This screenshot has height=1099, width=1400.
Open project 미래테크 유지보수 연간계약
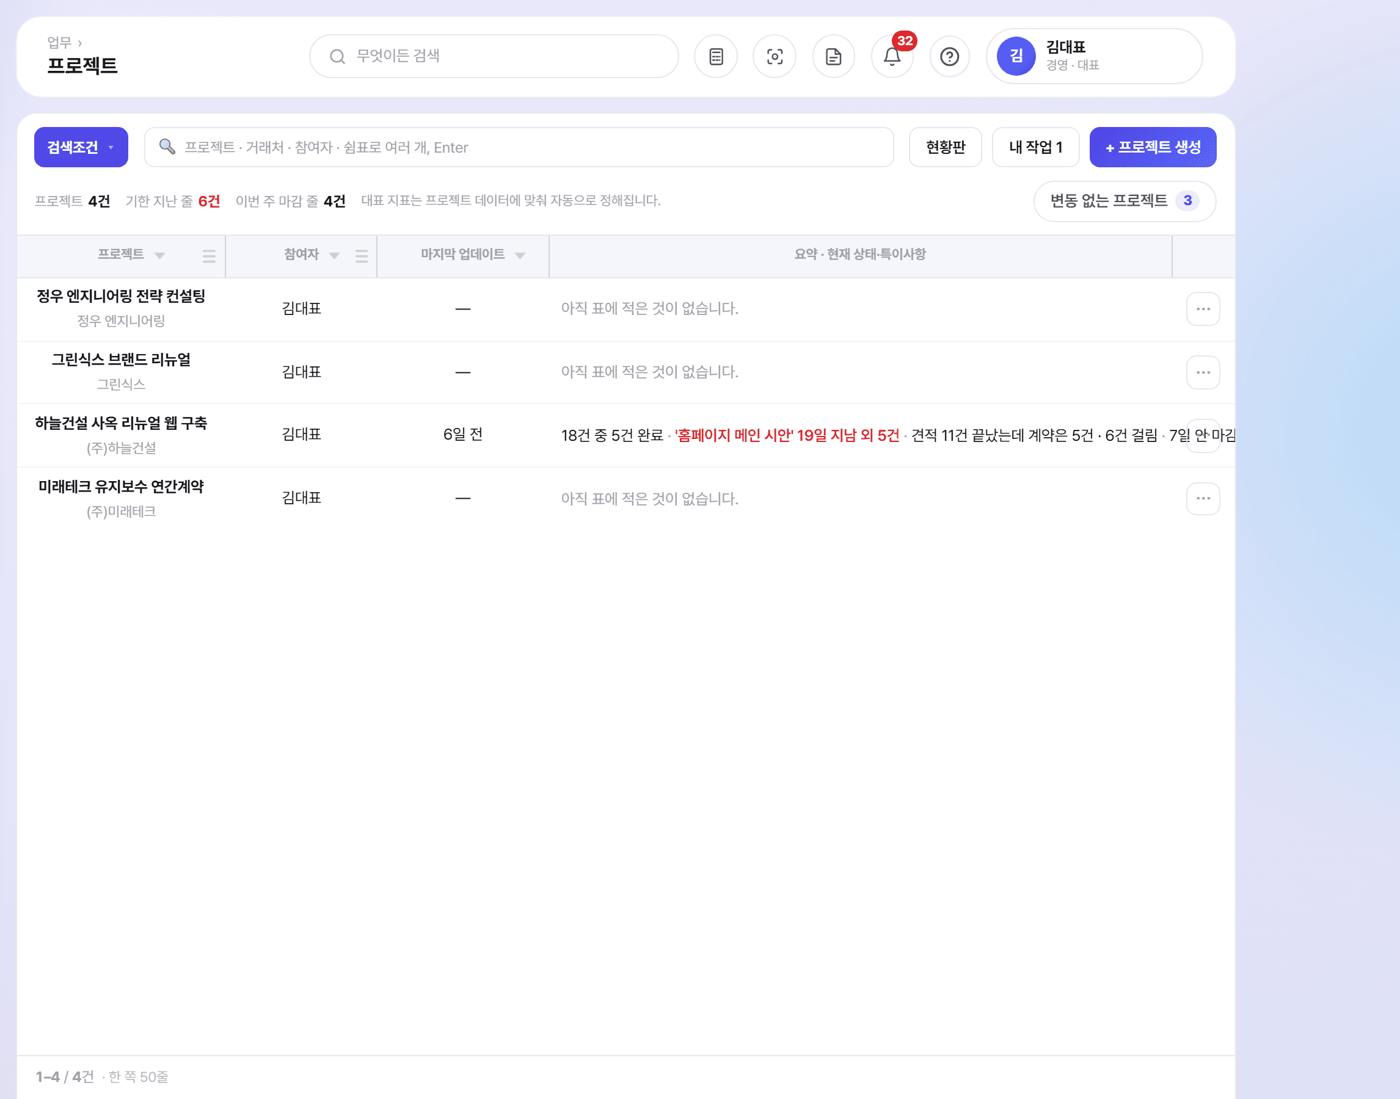pos(121,487)
